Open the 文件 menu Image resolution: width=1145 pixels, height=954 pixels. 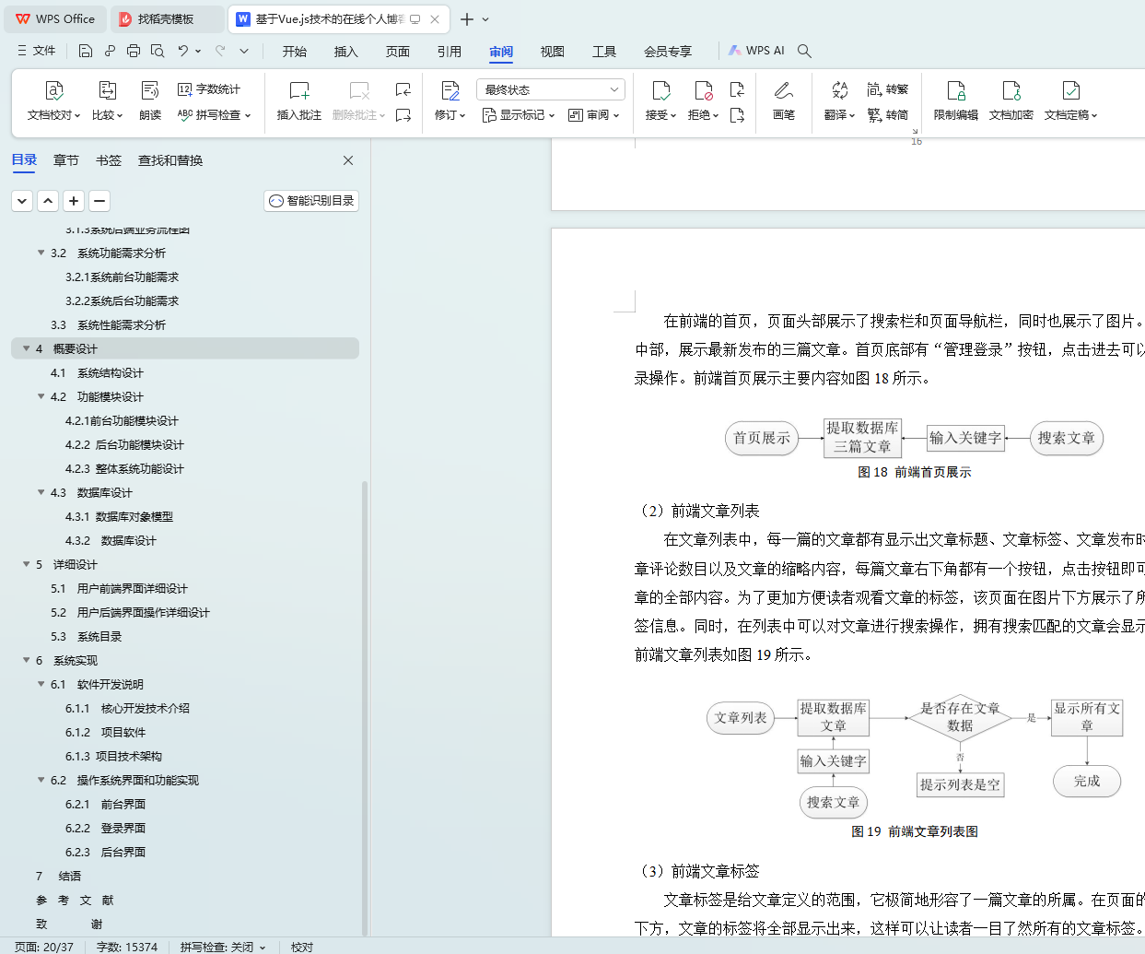click(37, 51)
